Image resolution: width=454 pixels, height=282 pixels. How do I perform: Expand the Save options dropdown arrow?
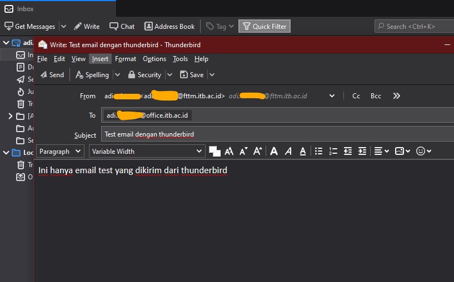pyautogui.click(x=212, y=75)
